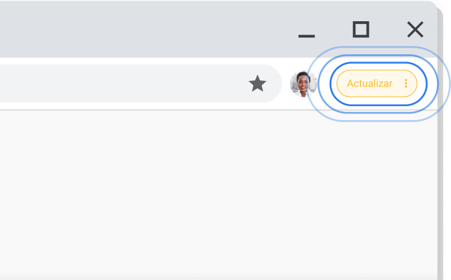Toggle the bookmark star in the omnibox
Screen dimensions: 451x280
pos(257,84)
